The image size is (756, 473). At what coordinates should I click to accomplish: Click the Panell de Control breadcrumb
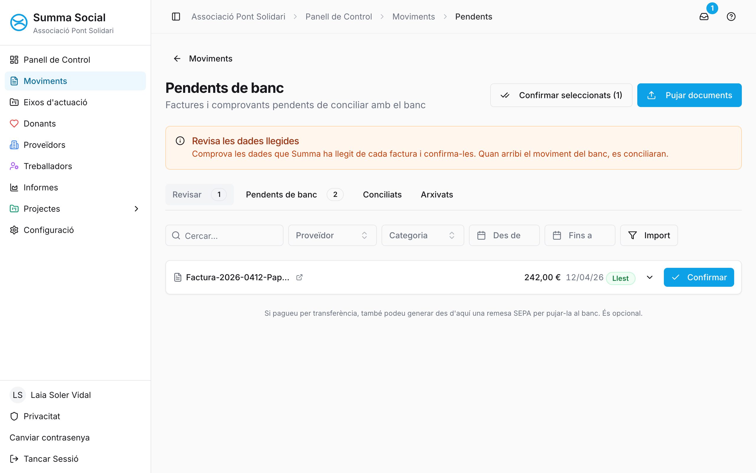tap(339, 17)
